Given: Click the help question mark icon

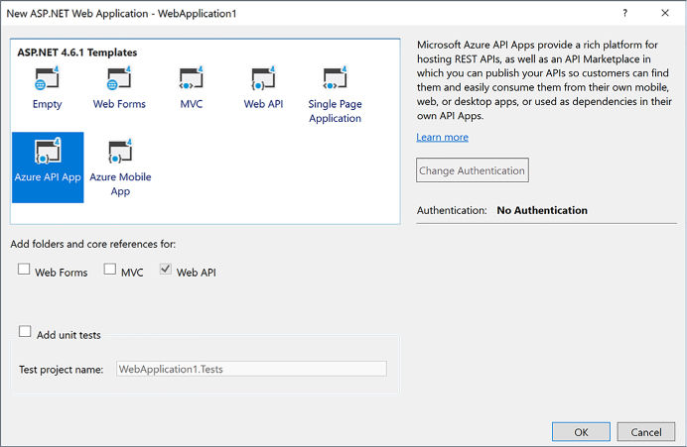Looking at the screenshot, I should 624,13.
